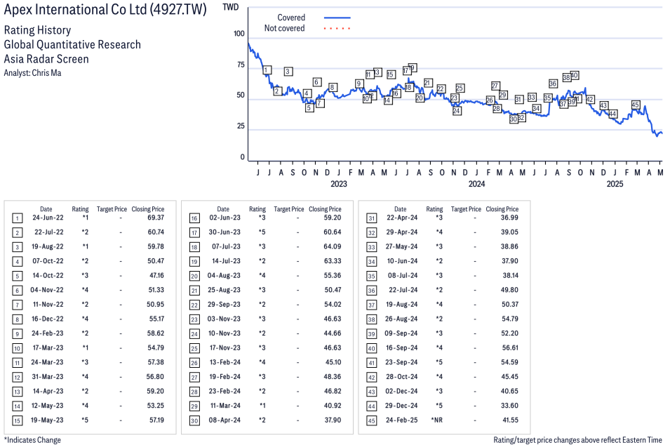
Task: Select the 30-Jun-23 date cell
Action: click(x=225, y=232)
